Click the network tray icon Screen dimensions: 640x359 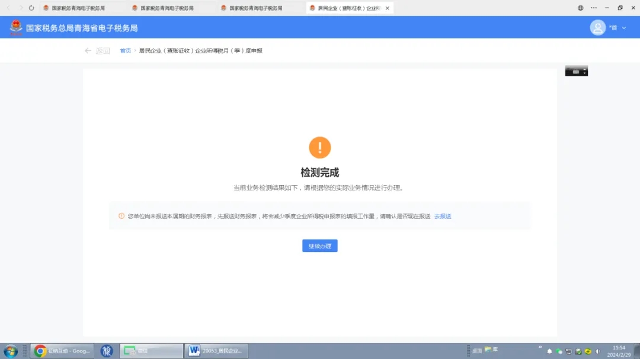[x=568, y=351]
